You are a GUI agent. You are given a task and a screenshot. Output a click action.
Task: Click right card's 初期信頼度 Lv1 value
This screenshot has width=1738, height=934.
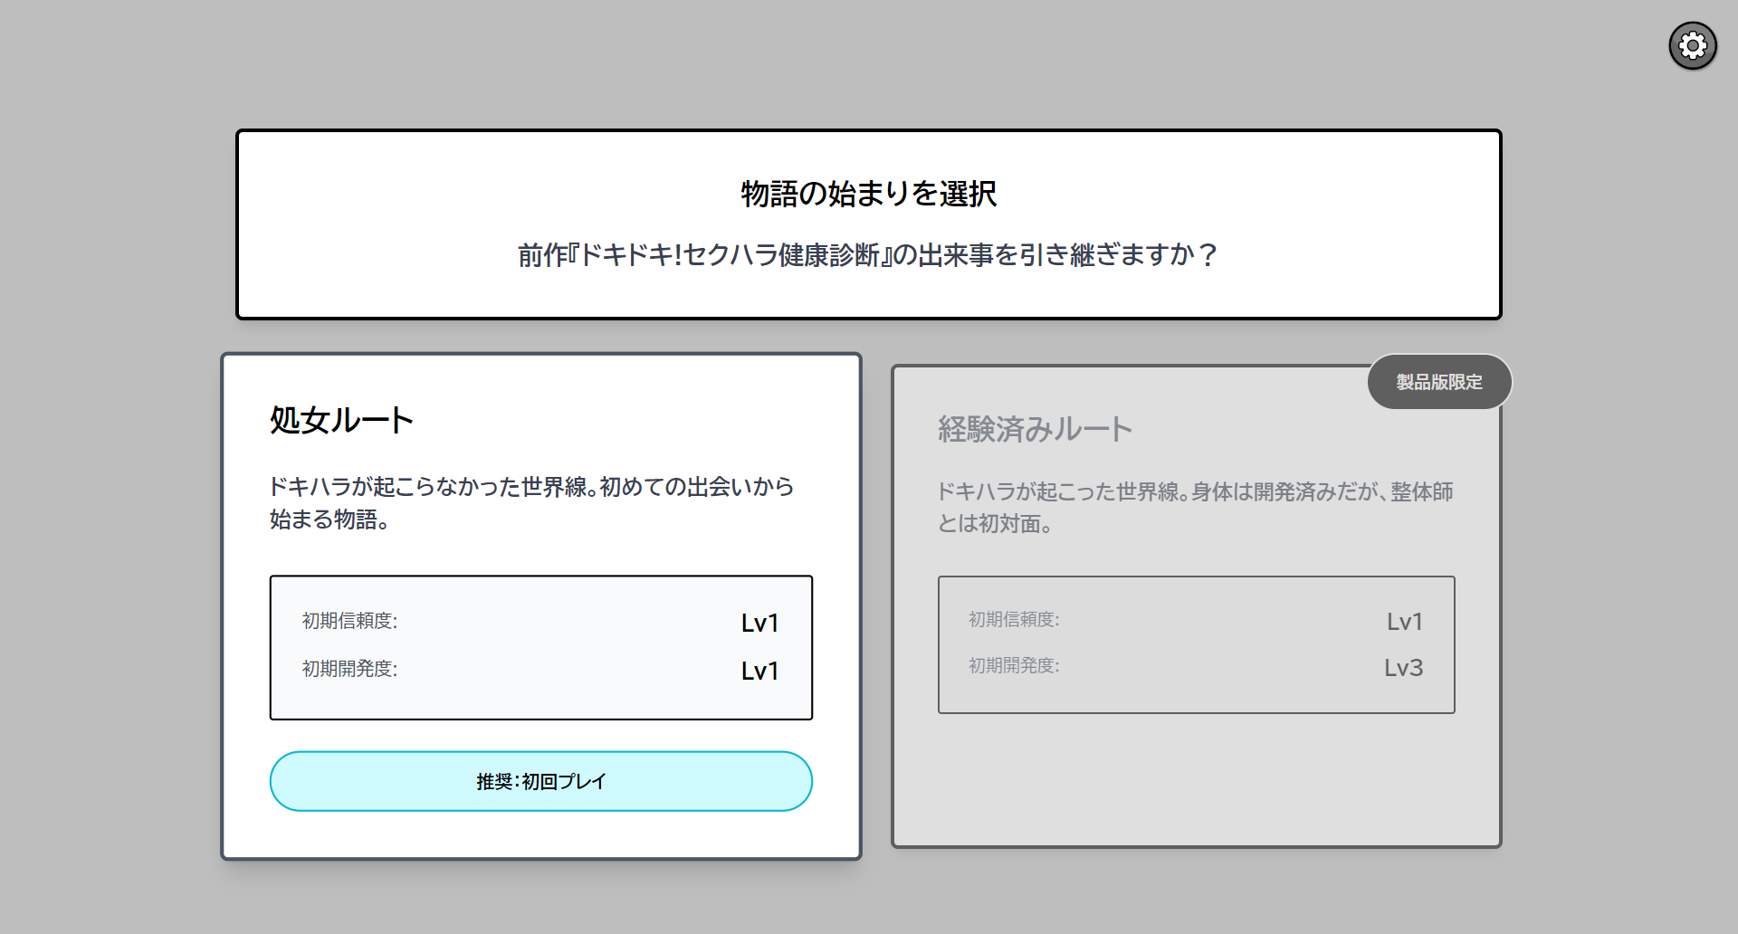coord(1404,622)
